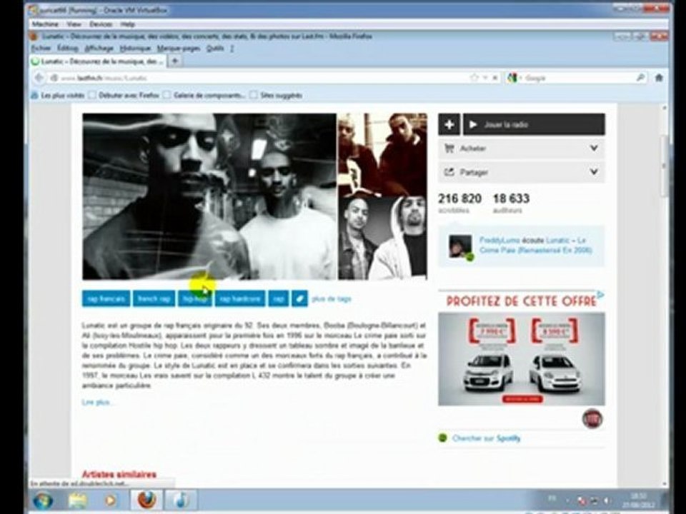The height and width of the screenshot is (514, 686).
Task: Click the round Fiat logo
Action: [592, 418]
